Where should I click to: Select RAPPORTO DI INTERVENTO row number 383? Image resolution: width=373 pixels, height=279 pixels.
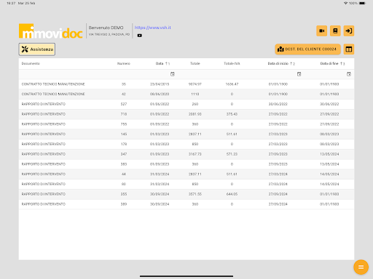point(186,164)
